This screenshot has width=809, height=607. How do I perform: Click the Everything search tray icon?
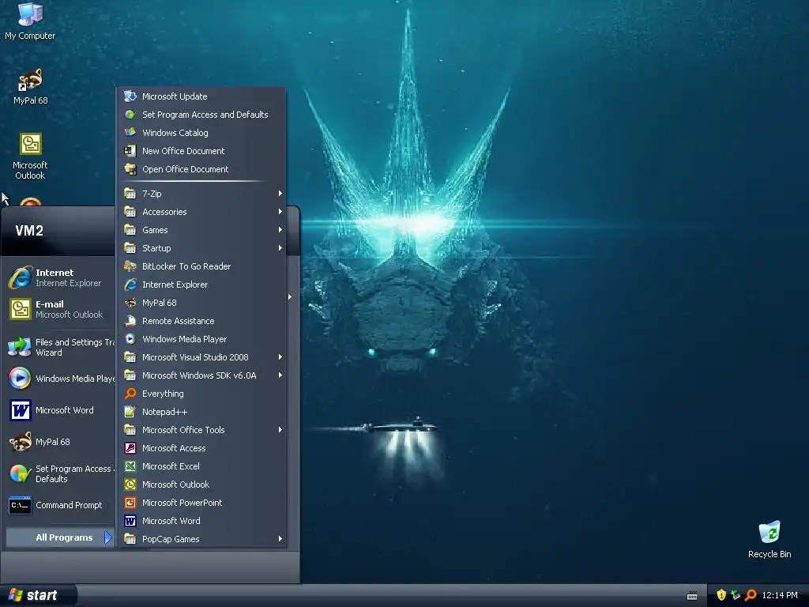pyautogui.click(x=751, y=595)
